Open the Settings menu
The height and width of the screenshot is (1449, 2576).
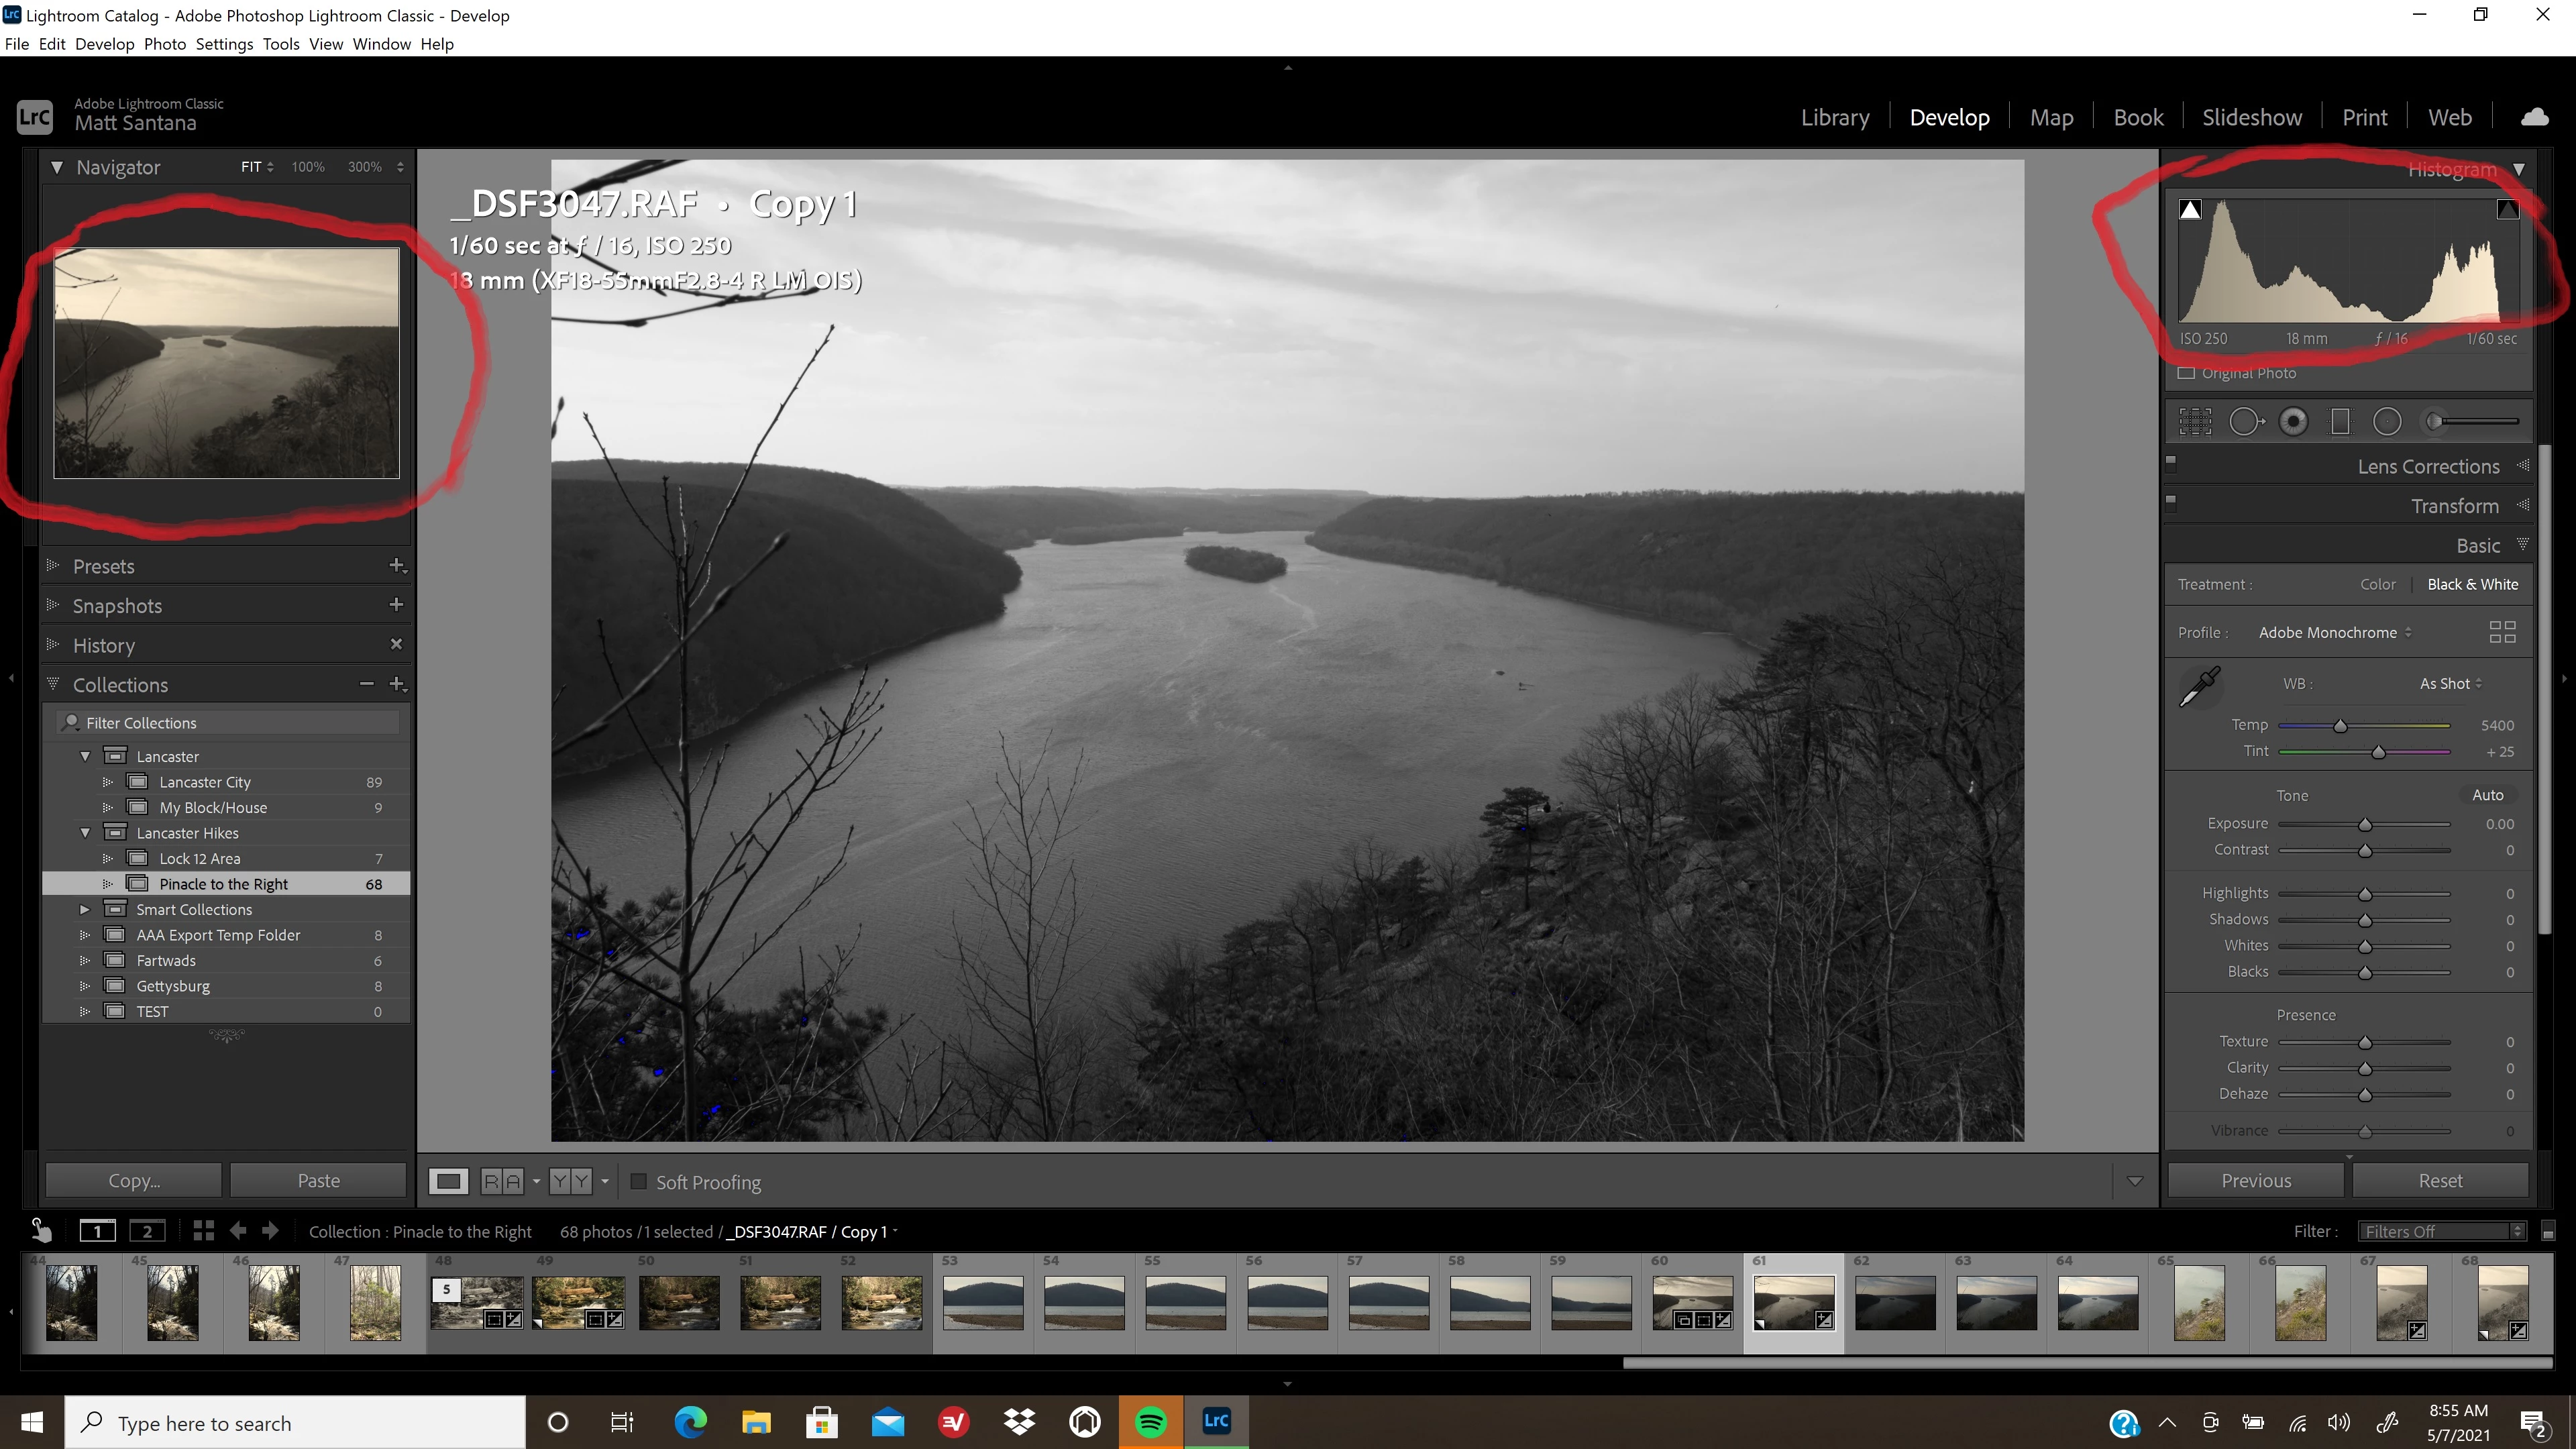224,44
